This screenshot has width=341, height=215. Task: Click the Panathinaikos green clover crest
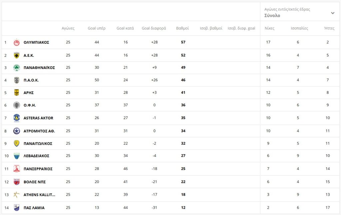pos(17,68)
